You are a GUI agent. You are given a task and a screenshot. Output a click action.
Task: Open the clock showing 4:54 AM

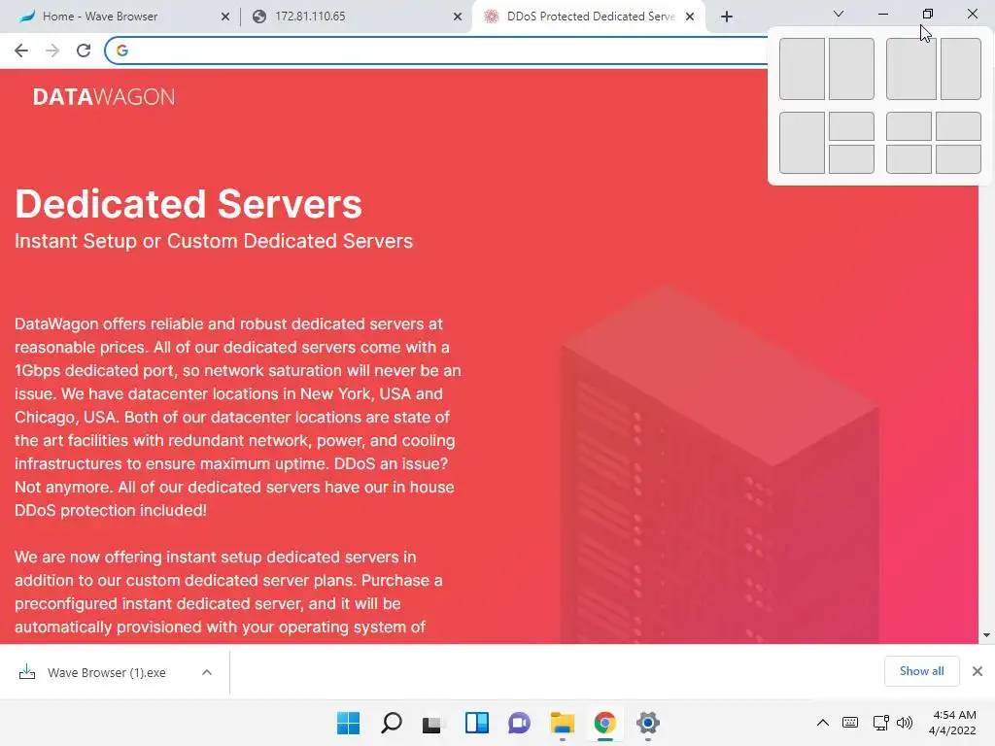click(x=952, y=723)
